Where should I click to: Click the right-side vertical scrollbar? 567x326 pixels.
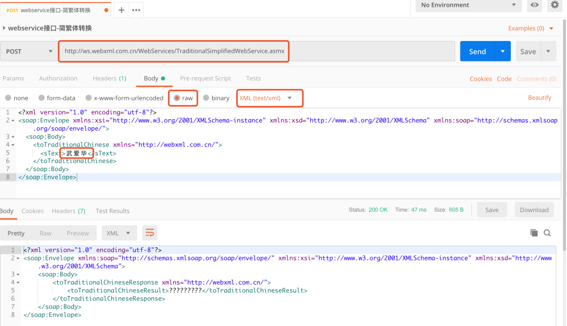pyautogui.click(x=564, y=134)
